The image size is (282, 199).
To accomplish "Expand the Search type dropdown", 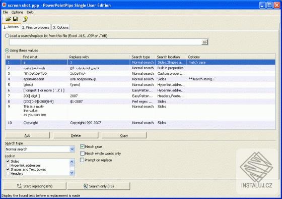I will (72, 149).
